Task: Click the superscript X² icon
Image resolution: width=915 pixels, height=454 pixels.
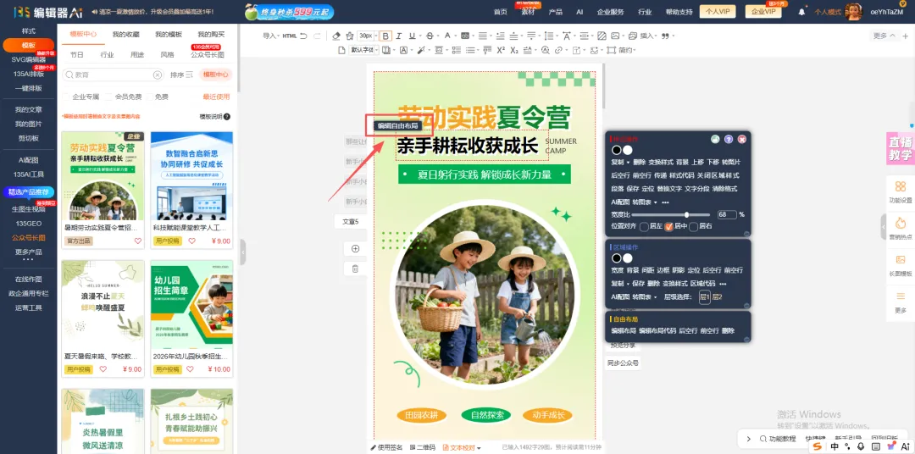Action: [501, 50]
